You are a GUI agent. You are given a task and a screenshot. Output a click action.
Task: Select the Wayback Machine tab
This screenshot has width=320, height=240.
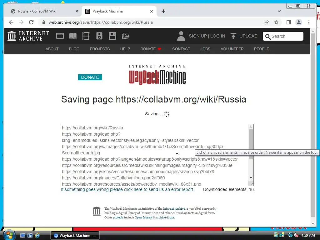pos(119,11)
